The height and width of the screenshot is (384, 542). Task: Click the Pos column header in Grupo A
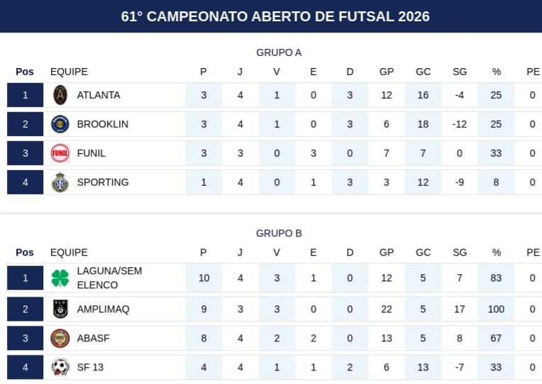click(25, 72)
